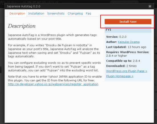Click the Version: 0.2.0 line
This screenshot has height=124, width=157.
click(116, 37)
